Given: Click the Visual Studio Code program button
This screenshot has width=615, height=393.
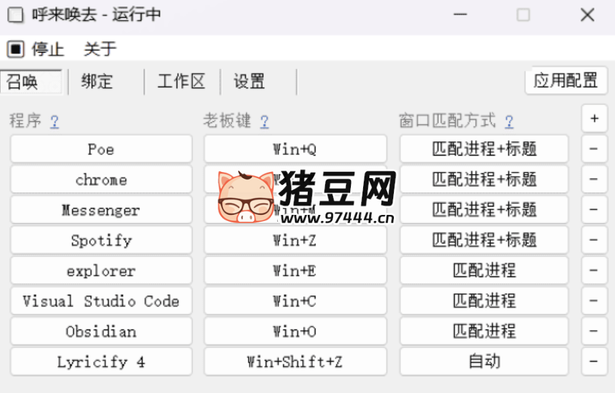Looking at the screenshot, I should 101,301.
